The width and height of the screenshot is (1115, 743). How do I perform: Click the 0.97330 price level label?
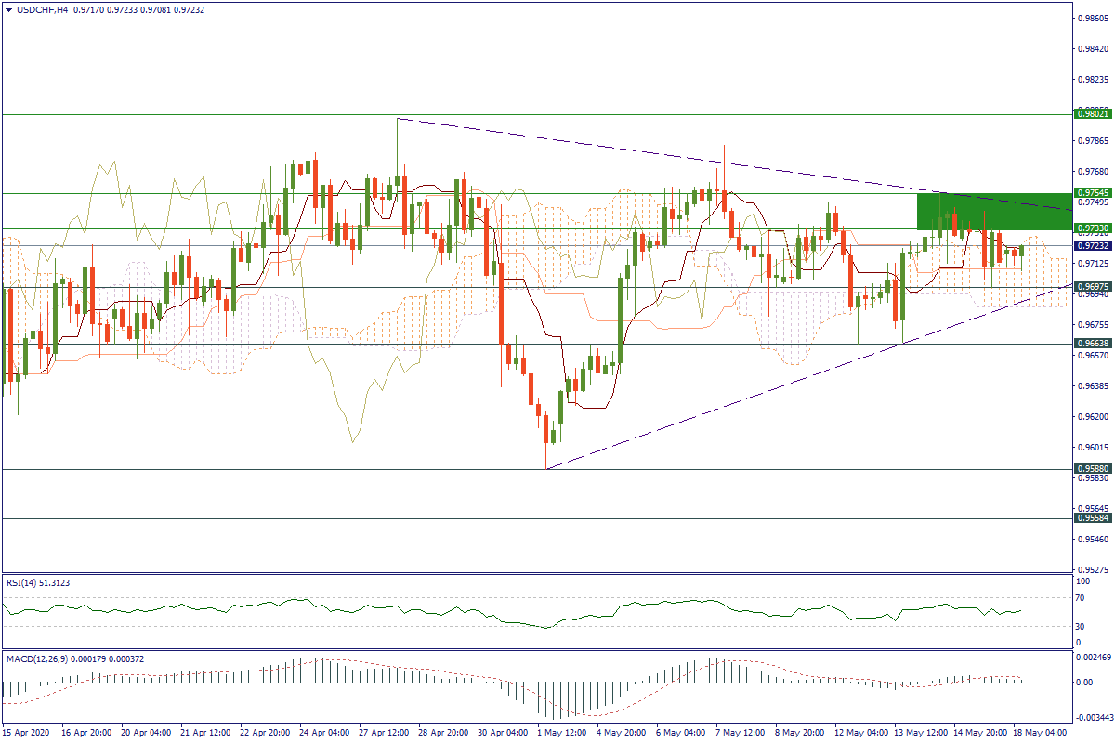coord(1090,228)
